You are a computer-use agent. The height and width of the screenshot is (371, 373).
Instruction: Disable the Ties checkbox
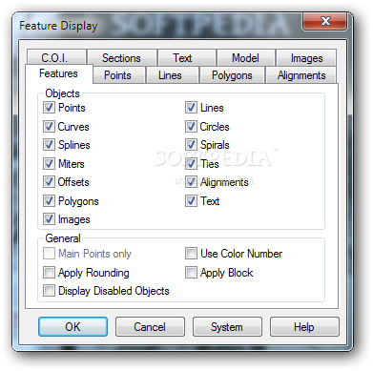coord(191,164)
